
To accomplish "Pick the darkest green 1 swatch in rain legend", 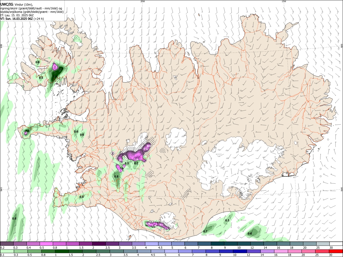I will point(62,251).
